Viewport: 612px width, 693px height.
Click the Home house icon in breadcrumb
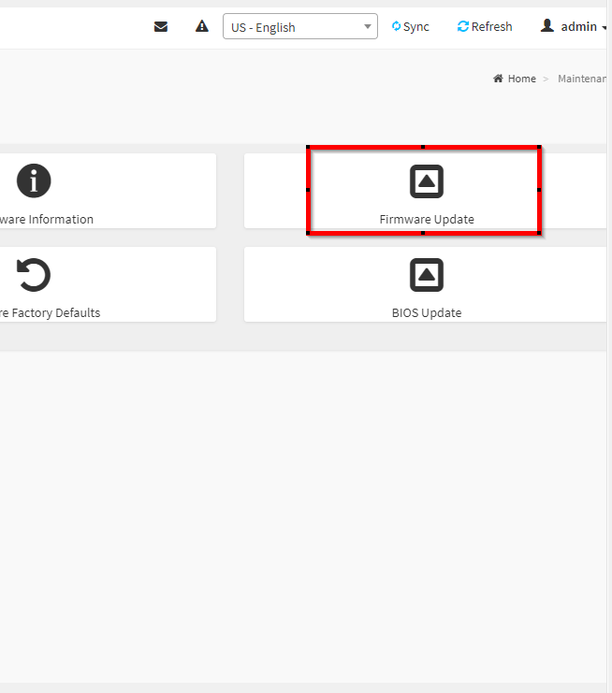(x=498, y=79)
